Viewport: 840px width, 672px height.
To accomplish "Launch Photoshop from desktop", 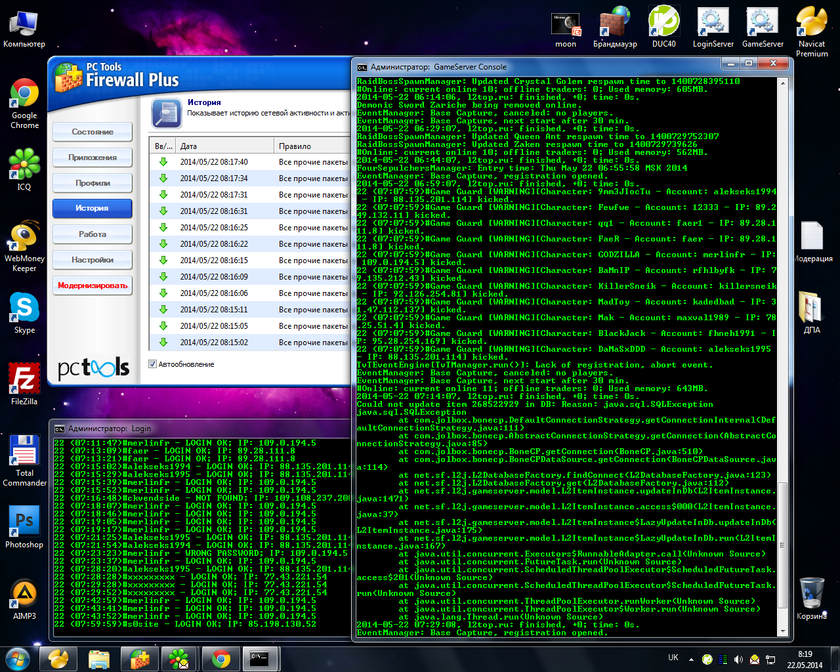I will click(24, 527).
